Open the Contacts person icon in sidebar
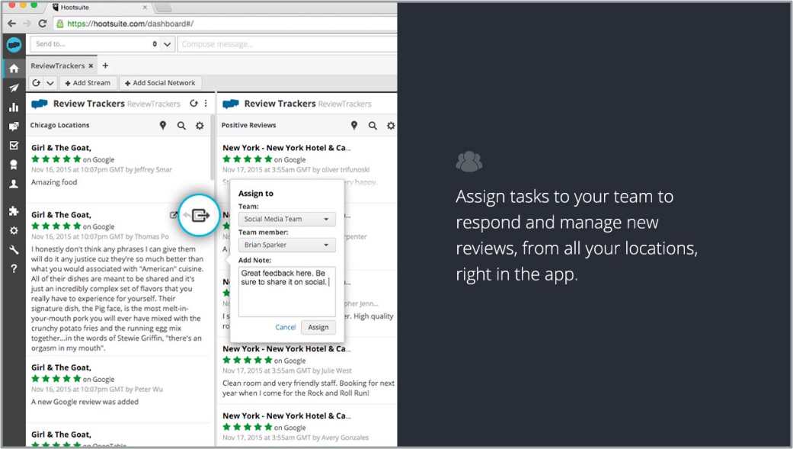The width and height of the screenshot is (793, 449). [14, 184]
